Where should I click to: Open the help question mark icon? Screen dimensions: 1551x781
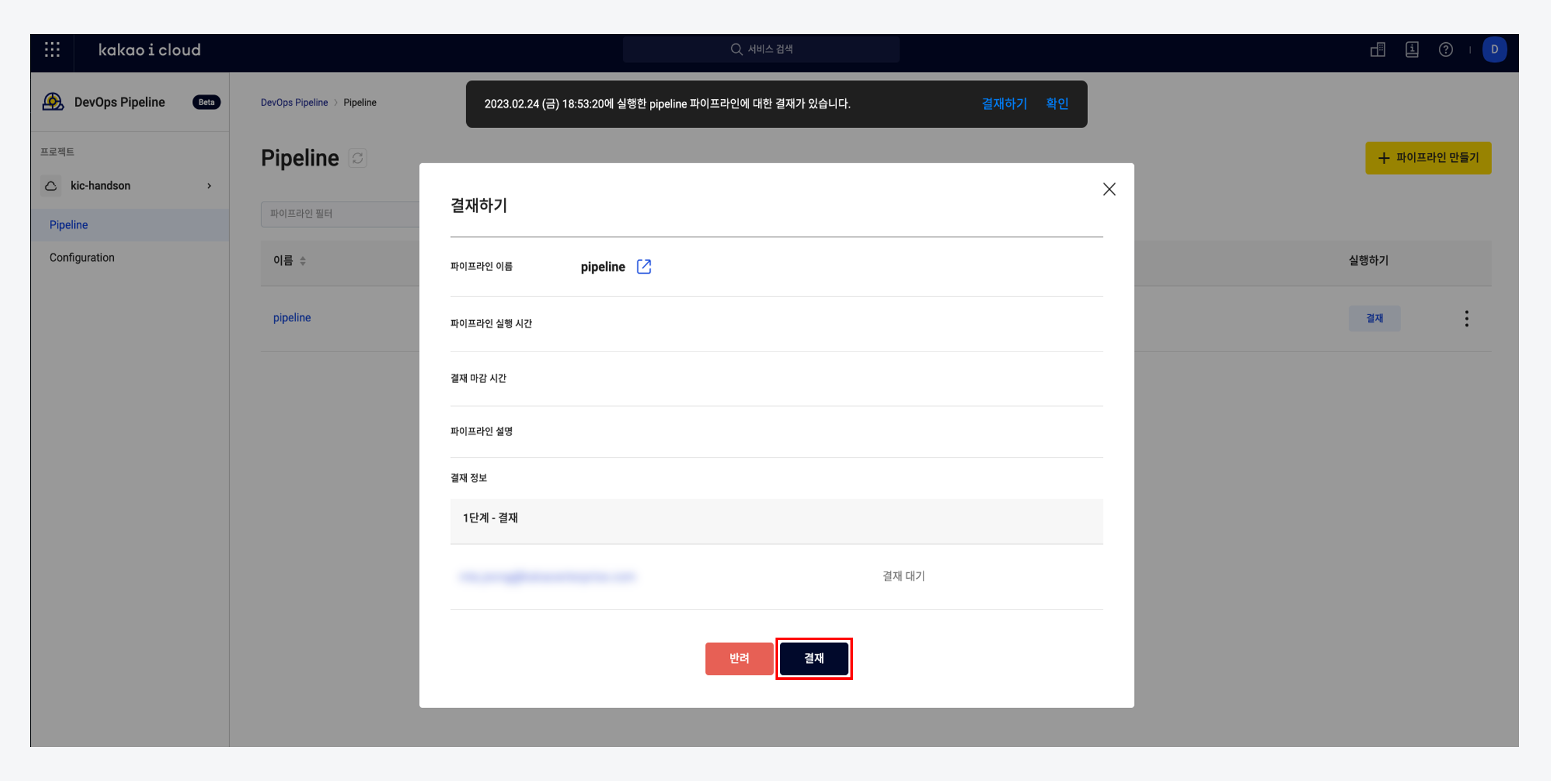pos(1445,49)
